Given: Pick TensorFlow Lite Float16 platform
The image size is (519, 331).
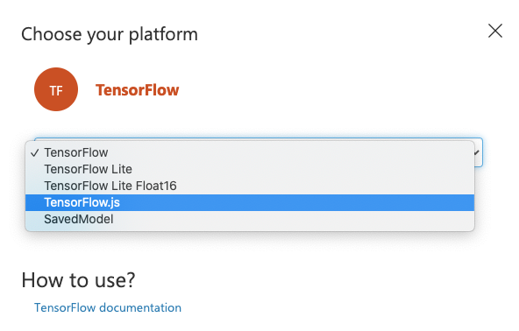Looking at the screenshot, I should pos(250,186).
